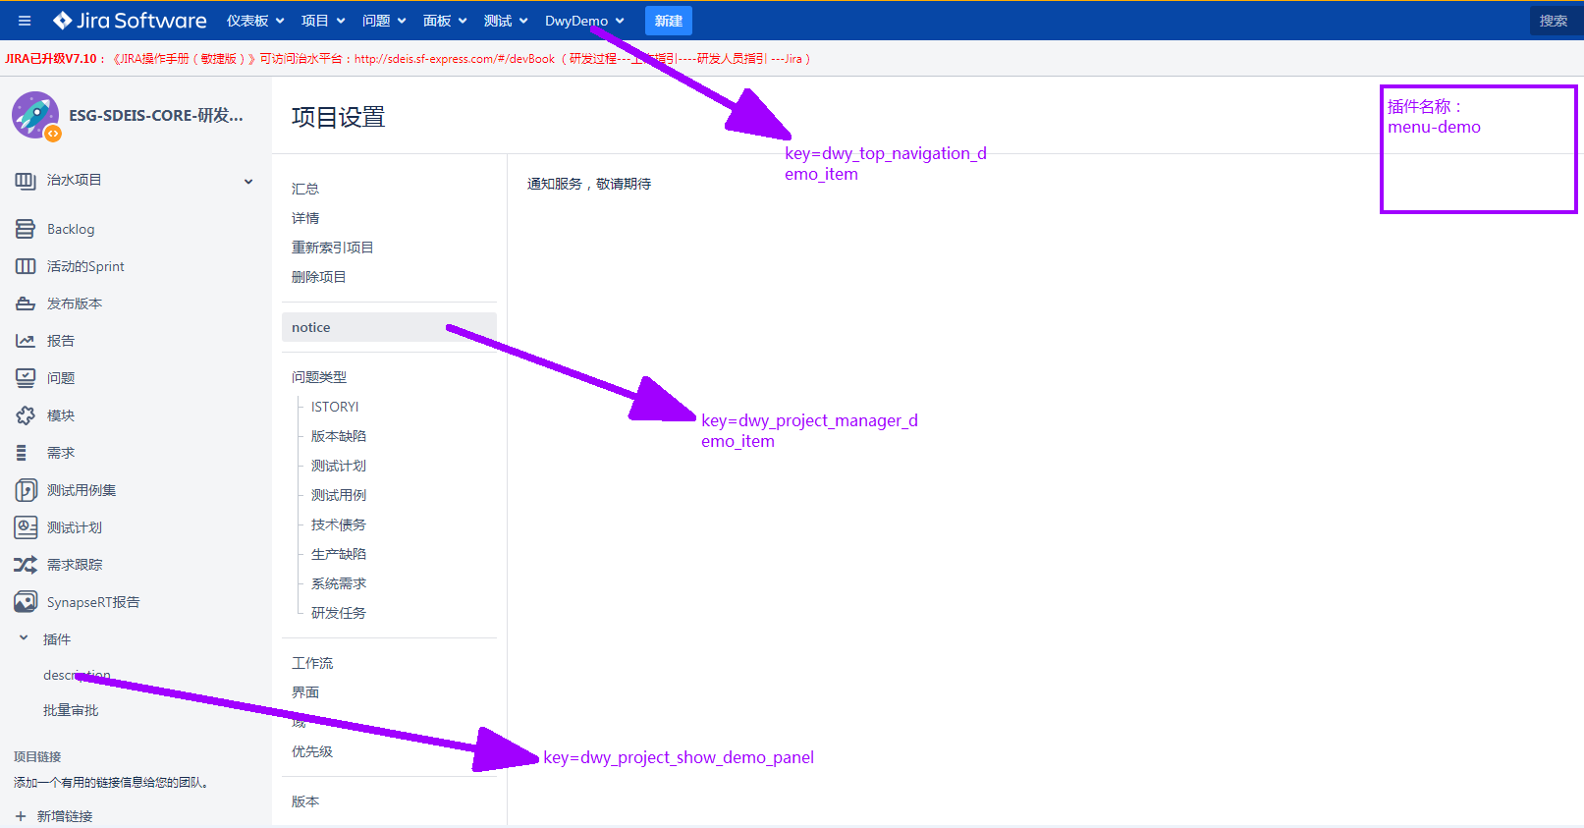Click the 报告 chart icon
This screenshot has height=828, width=1584.
pyautogui.click(x=26, y=341)
